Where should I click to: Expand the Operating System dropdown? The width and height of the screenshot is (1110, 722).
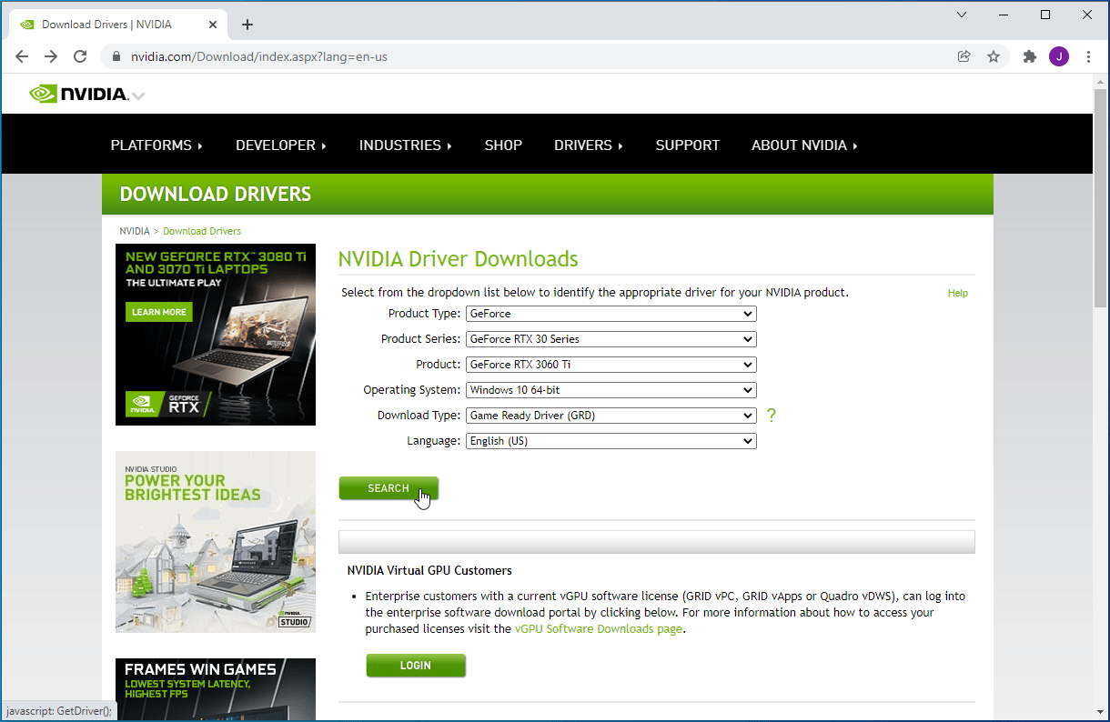point(610,390)
